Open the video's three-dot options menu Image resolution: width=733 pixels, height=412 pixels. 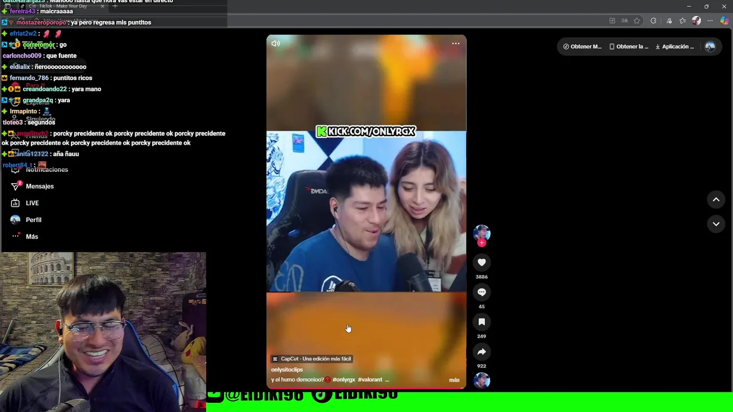pyautogui.click(x=456, y=43)
